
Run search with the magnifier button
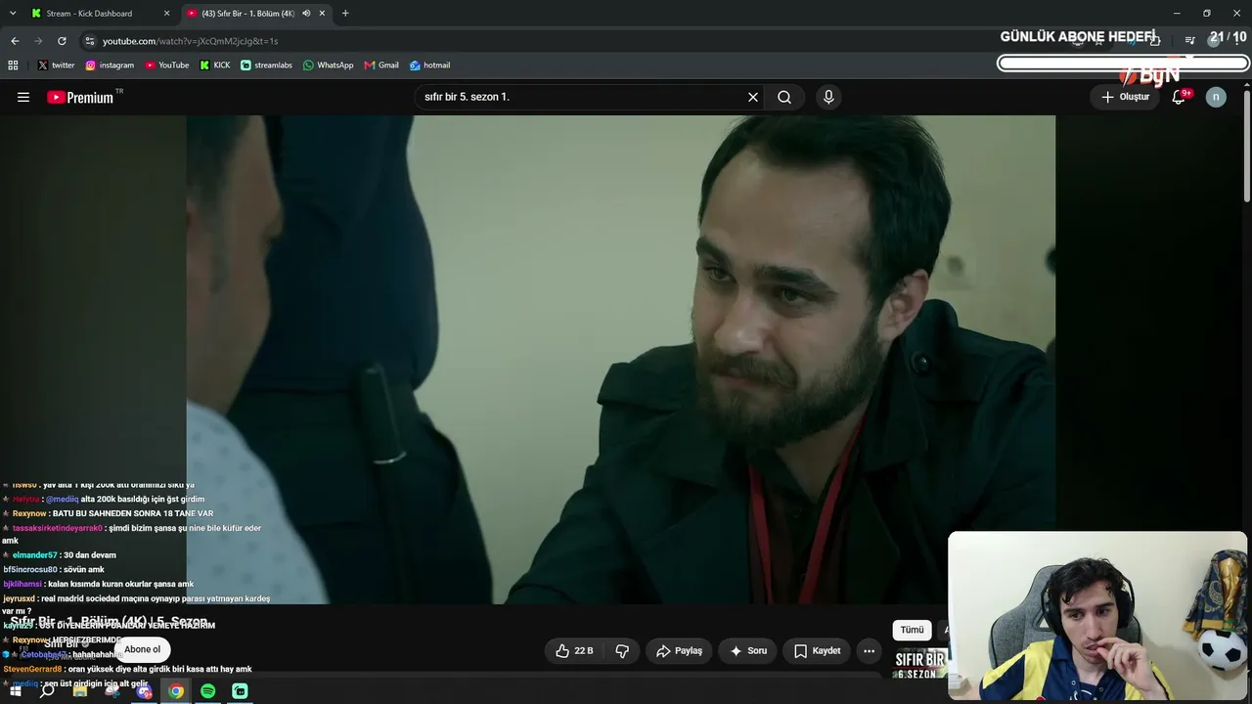pos(784,97)
